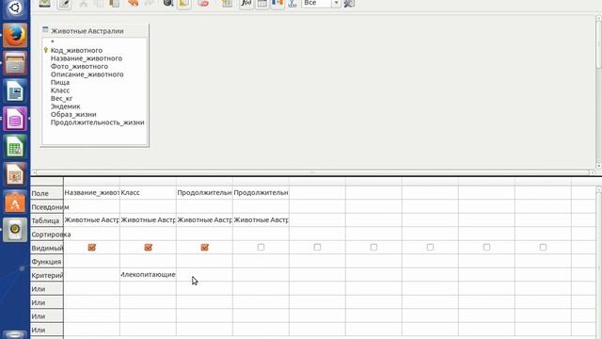Select Продолжительность_жизни in the field list

pyautogui.click(x=97, y=122)
